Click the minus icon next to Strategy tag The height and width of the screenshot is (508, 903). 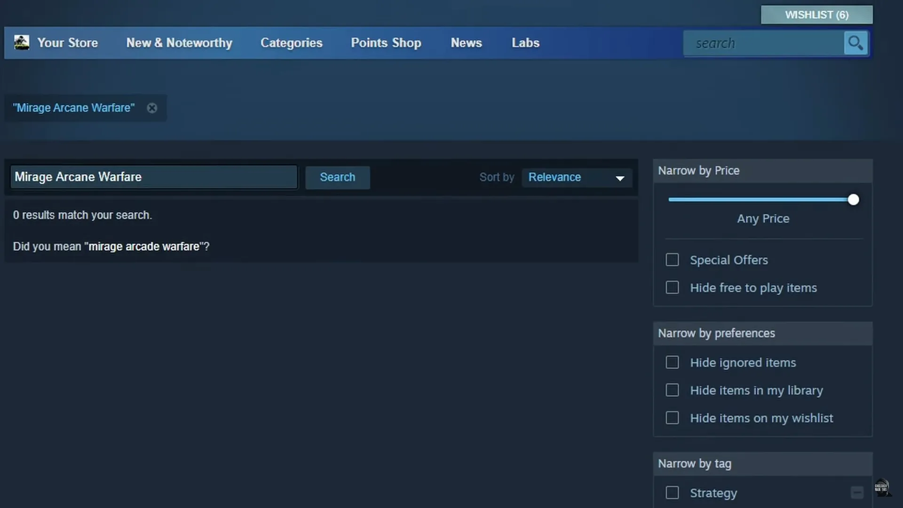(857, 492)
